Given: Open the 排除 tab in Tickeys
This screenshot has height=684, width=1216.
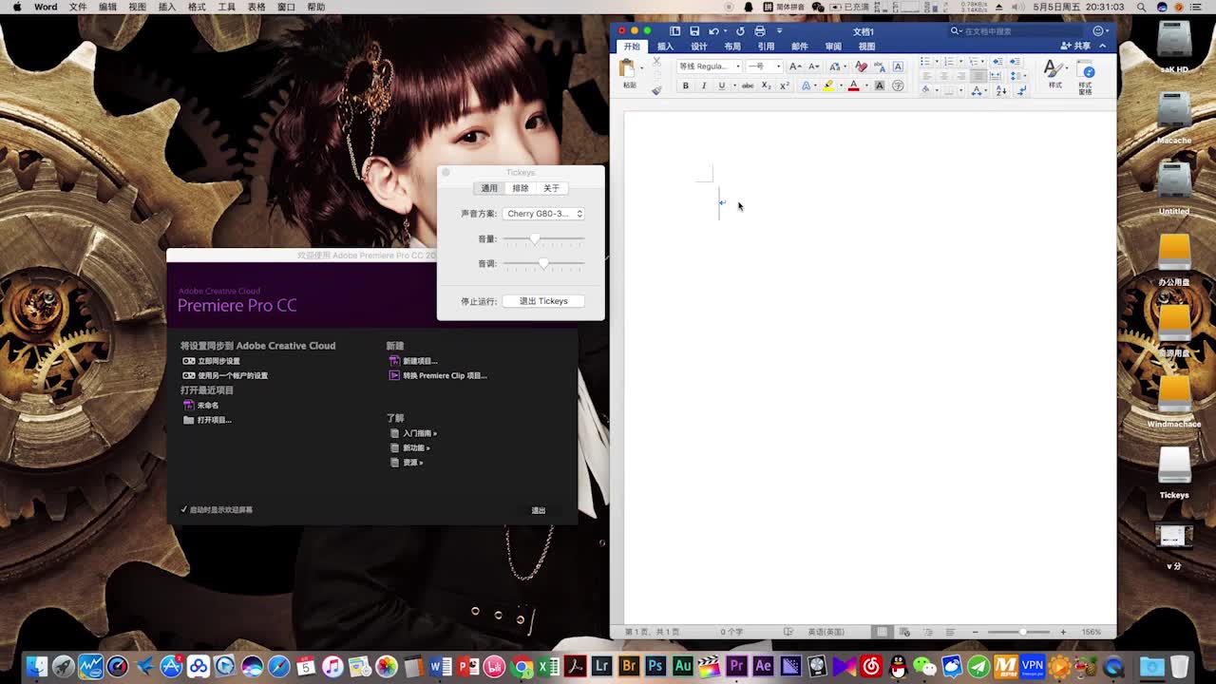Looking at the screenshot, I should pos(521,188).
